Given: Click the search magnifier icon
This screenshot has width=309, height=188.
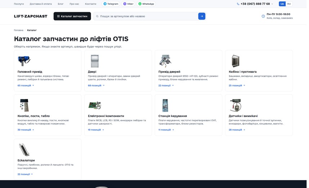Looking at the screenshot, I should [97, 16].
